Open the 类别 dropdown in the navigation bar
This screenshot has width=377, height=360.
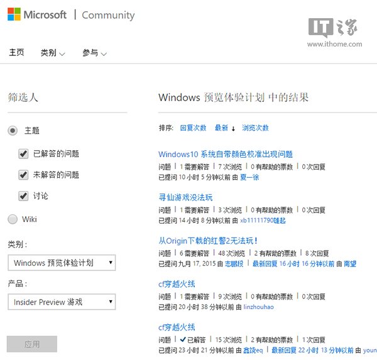[53, 53]
